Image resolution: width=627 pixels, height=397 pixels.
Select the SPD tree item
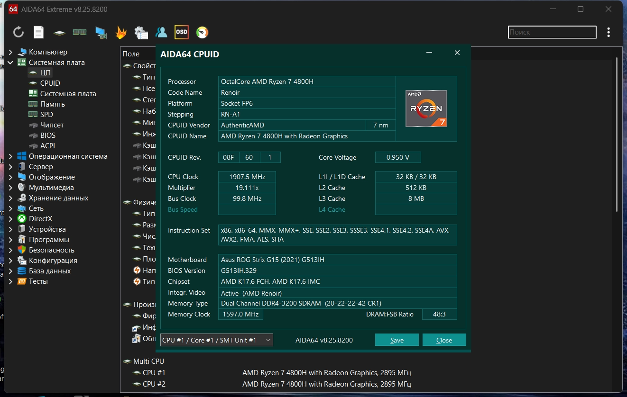(46, 115)
